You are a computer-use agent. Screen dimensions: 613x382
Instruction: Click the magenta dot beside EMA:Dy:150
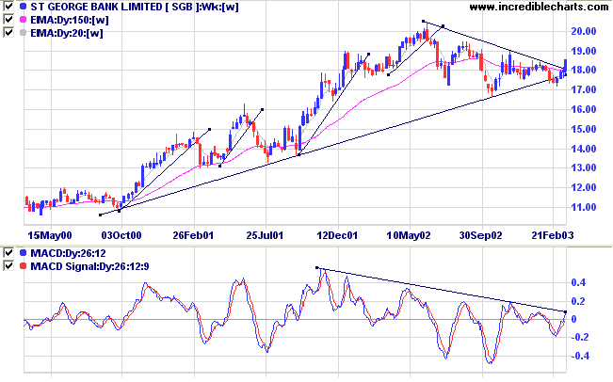[23, 20]
